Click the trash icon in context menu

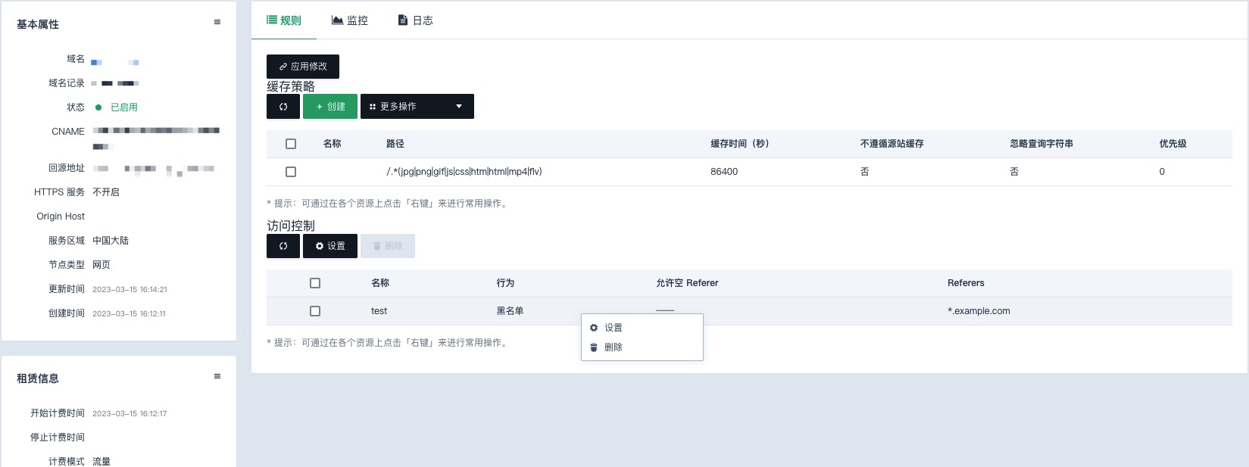coord(594,347)
